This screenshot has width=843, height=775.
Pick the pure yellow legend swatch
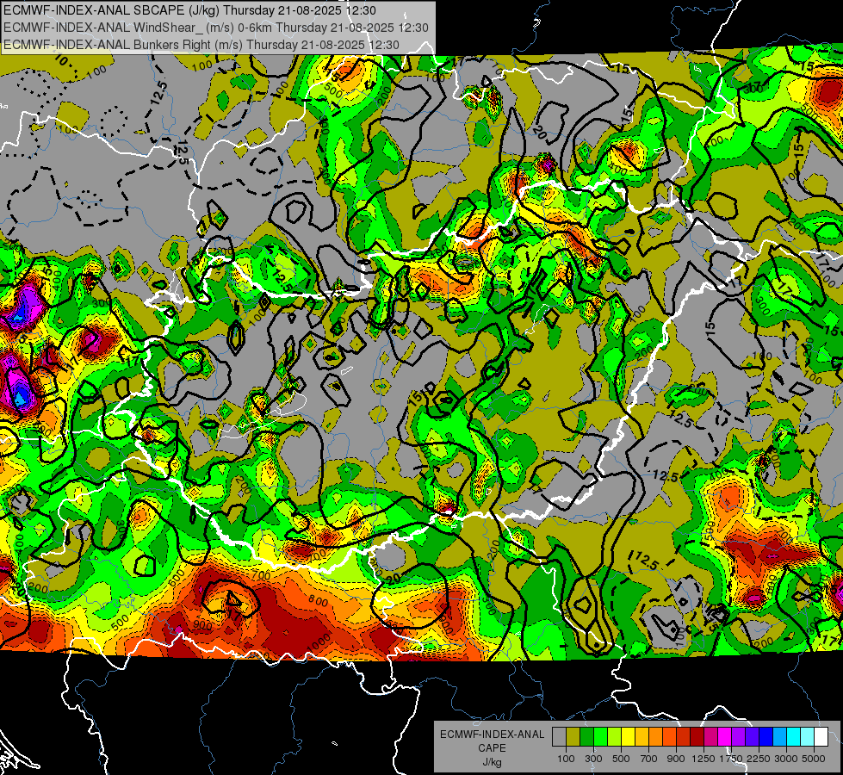point(628,737)
